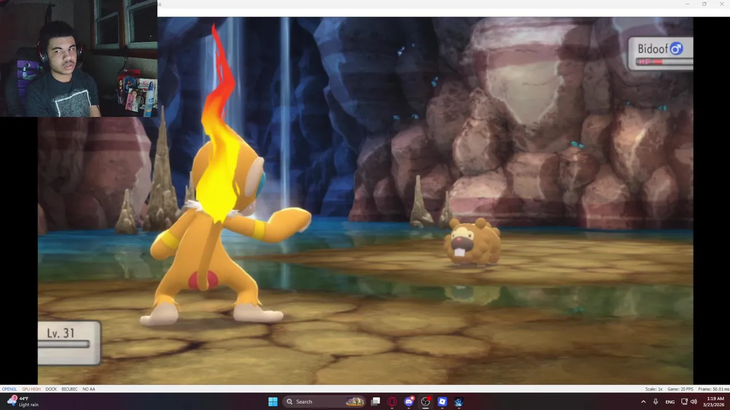Click the Scale: 1x status text
This screenshot has height=410, width=730.
coord(654,389)
